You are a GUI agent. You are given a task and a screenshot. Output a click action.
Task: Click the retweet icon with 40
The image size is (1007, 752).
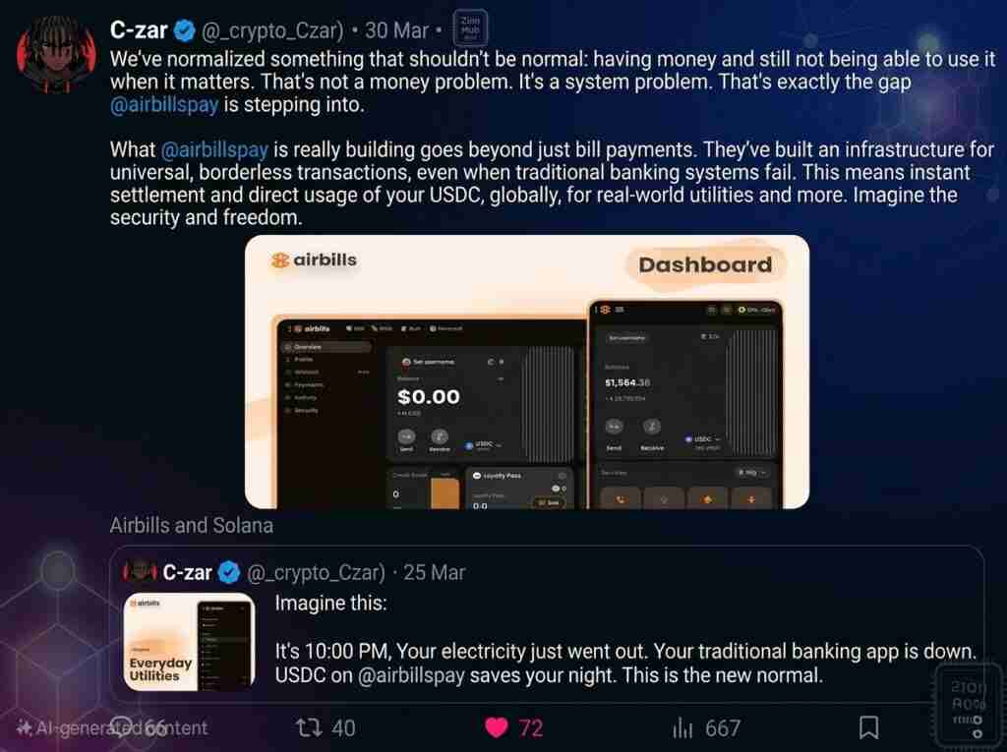pos(308,727)
